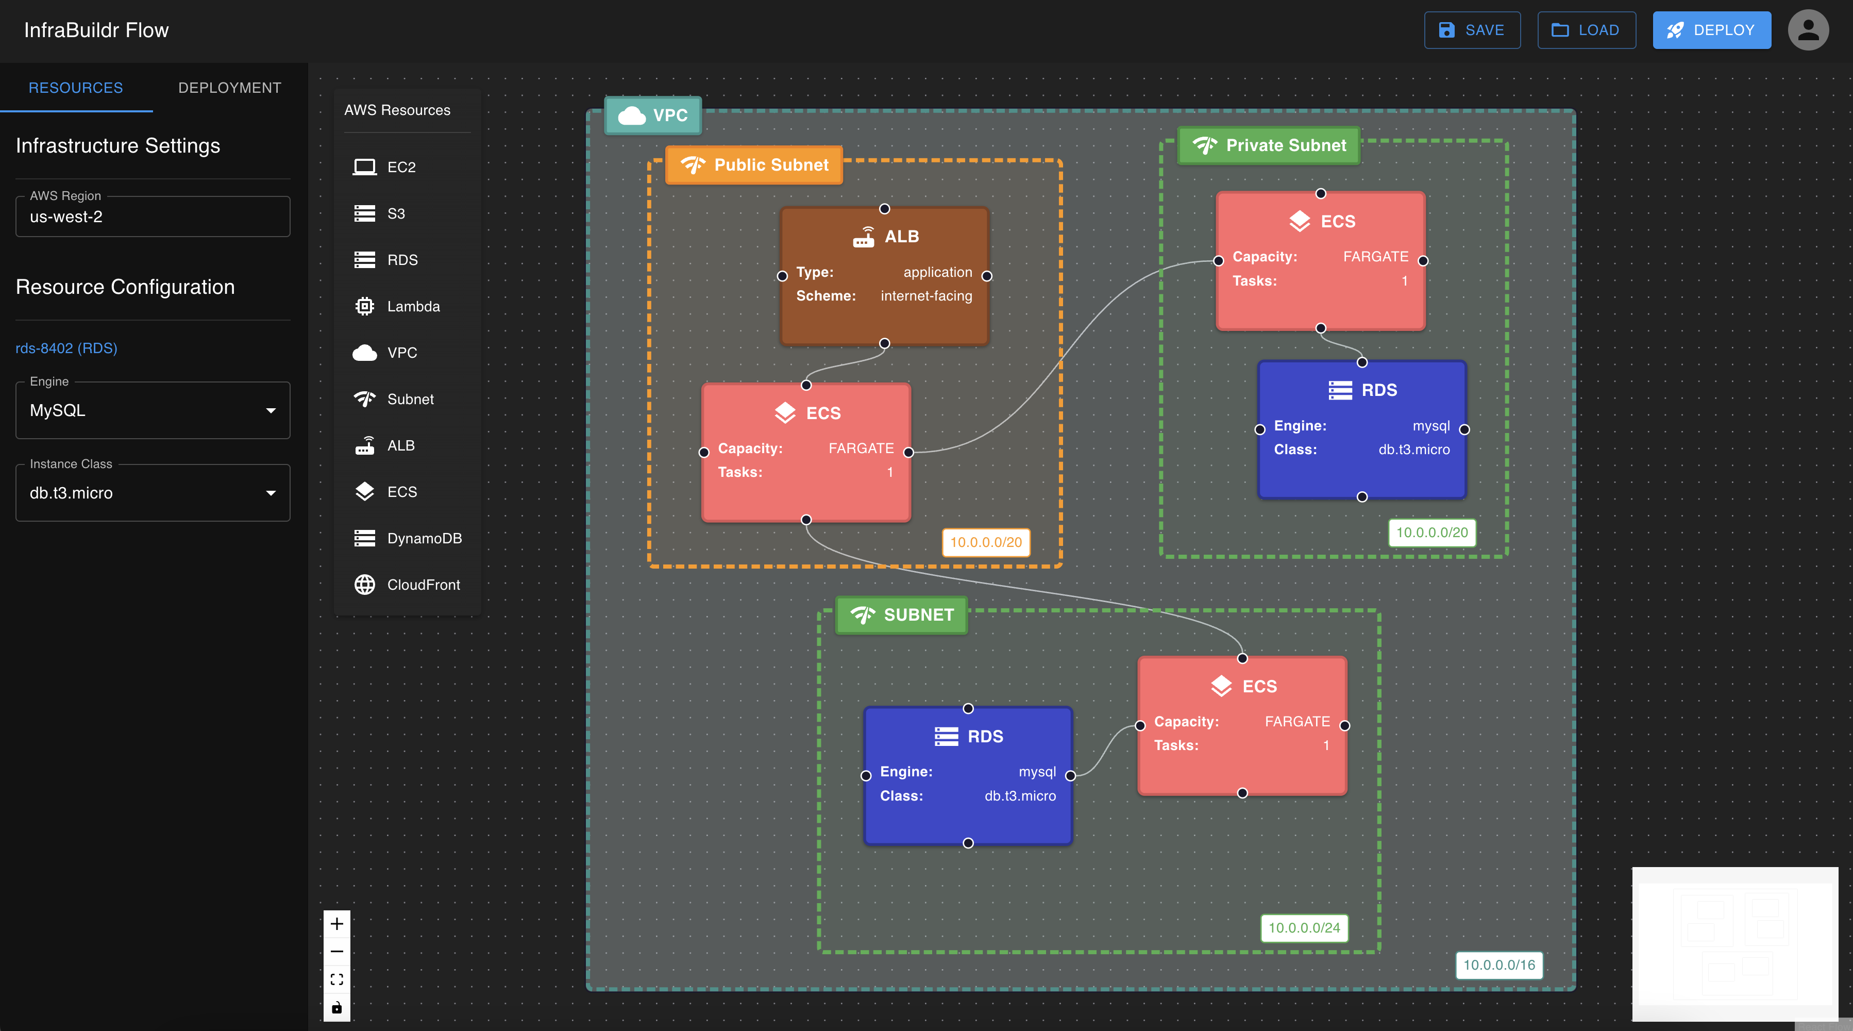Click the VPC group label
The image size is (1853, 1031).
pos(653,115)
